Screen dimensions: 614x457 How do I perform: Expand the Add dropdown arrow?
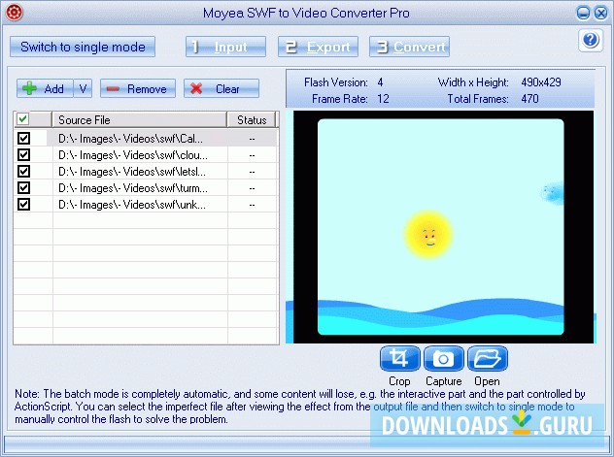(83, 88)
